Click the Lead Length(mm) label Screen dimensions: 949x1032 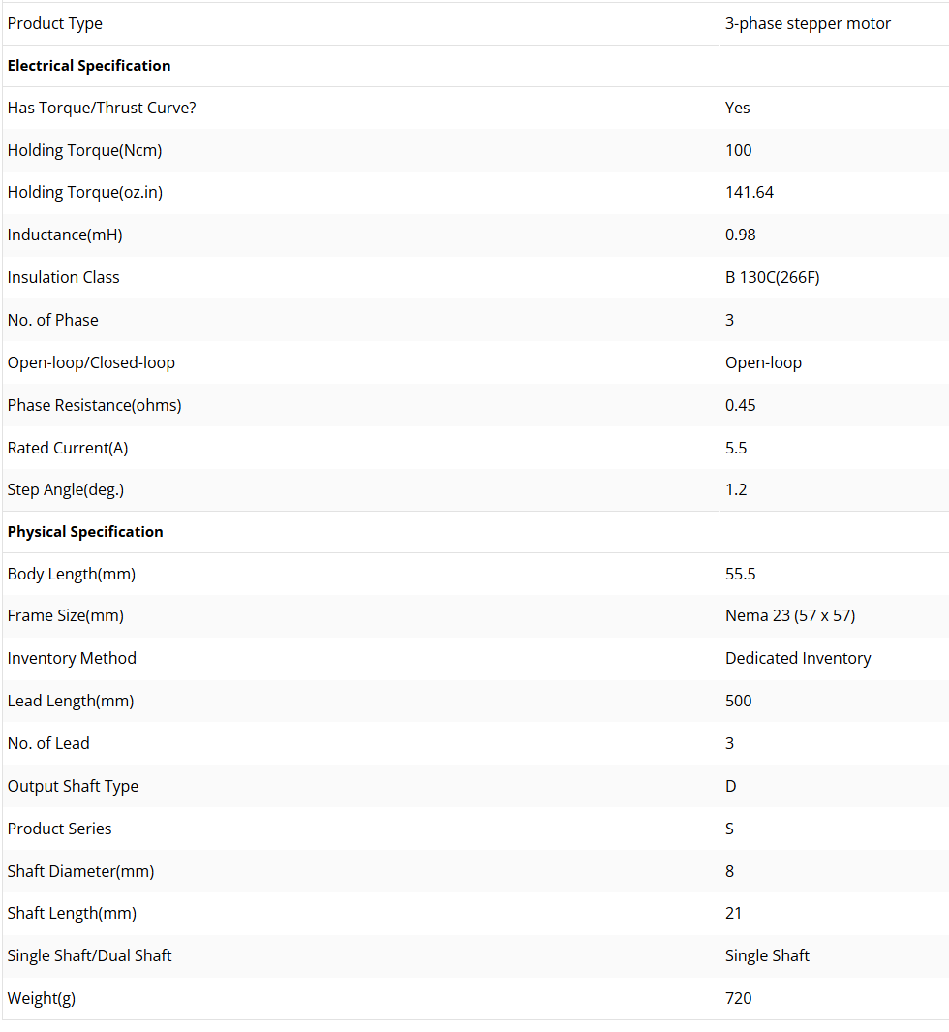coord(71,701)
